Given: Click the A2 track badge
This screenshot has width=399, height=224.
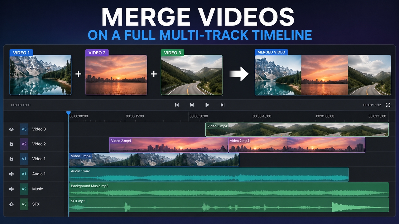Looking at the screenshot, I should click(x=24, y=189).
